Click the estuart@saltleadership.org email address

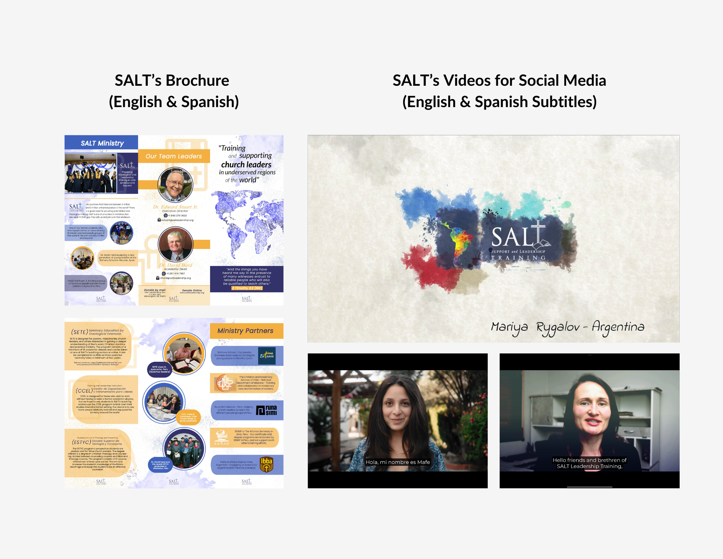click(177, 220)
